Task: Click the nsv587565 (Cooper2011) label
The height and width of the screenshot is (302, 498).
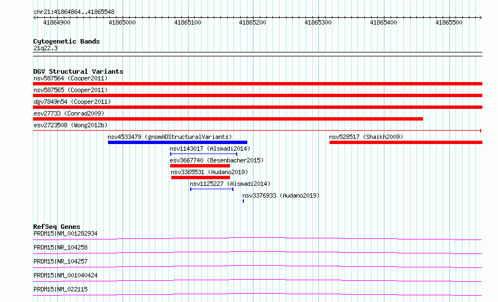Action: [x=71, y=90]
